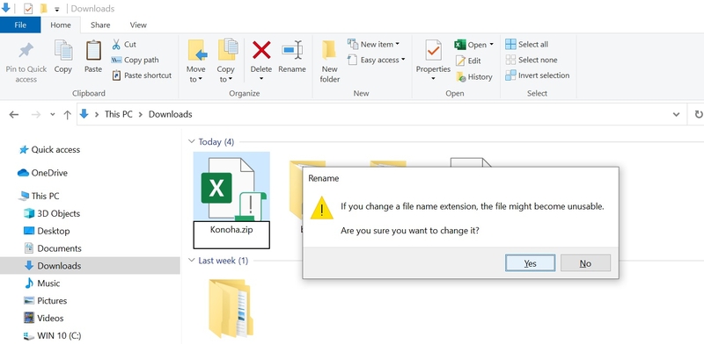
Task: Expand the Properties dropdown arrow
Action: (433, 79)
